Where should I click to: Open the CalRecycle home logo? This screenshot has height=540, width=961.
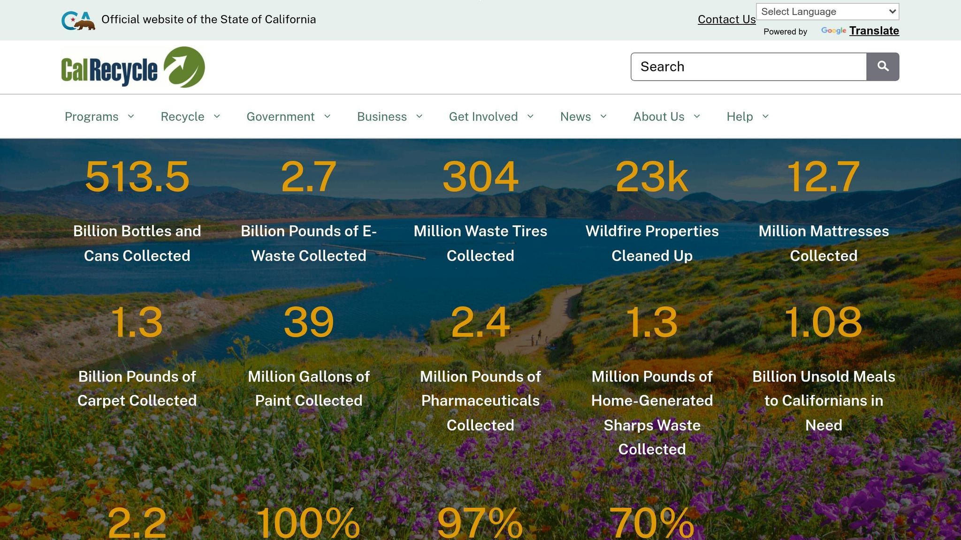point(133,67)
